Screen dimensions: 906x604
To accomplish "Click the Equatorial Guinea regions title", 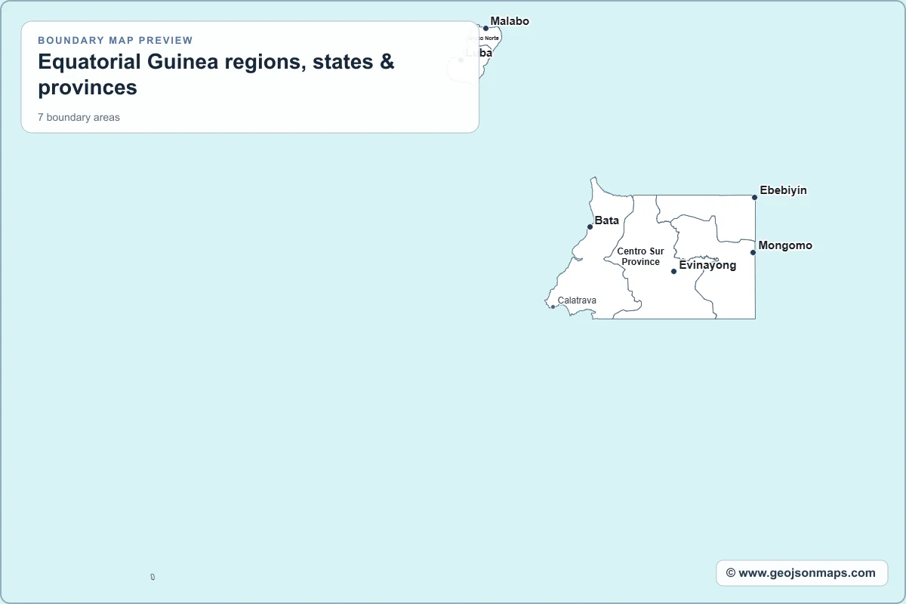I will coord(217,75).
